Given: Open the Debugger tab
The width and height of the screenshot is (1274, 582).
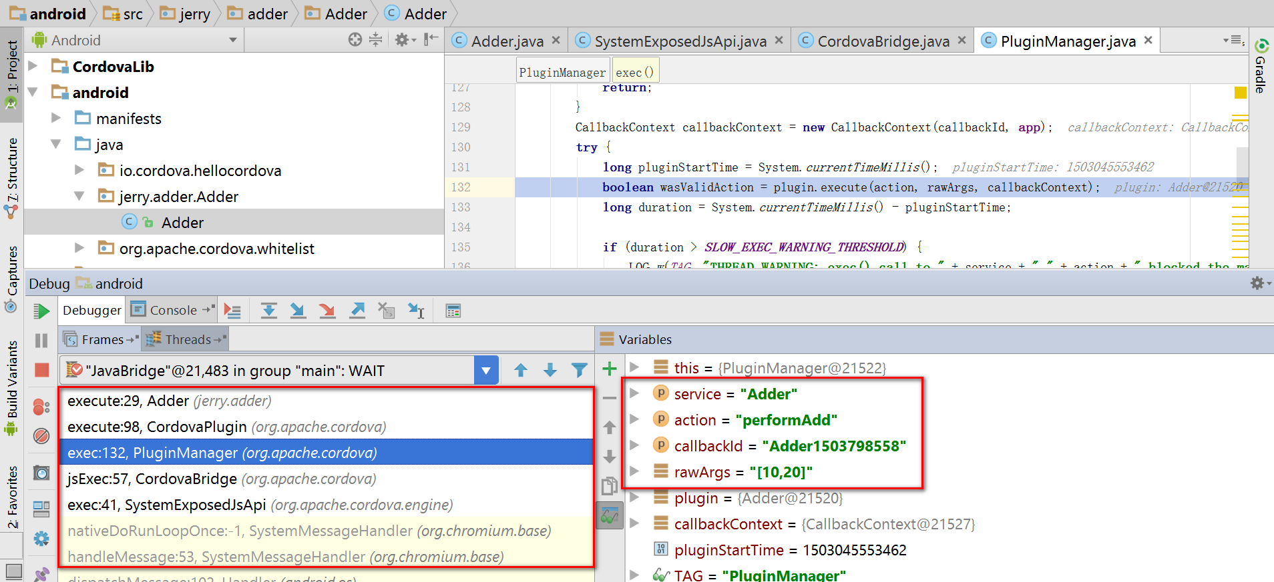Looking at the screenshot, I should pos(92,310).
